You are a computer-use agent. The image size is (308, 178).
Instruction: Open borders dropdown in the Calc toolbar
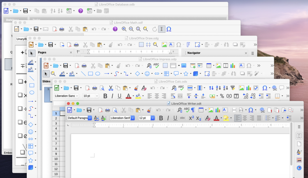(282, 96)
